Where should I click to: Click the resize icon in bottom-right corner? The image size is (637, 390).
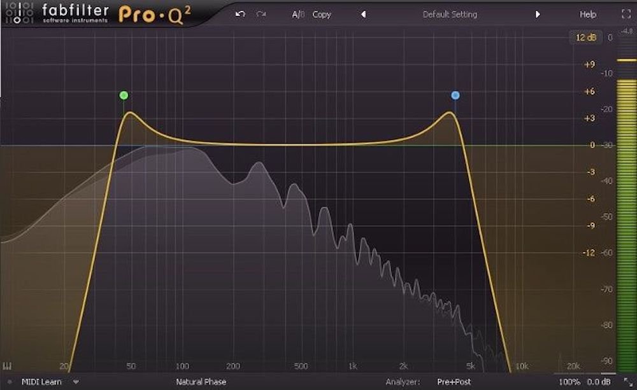626,382
